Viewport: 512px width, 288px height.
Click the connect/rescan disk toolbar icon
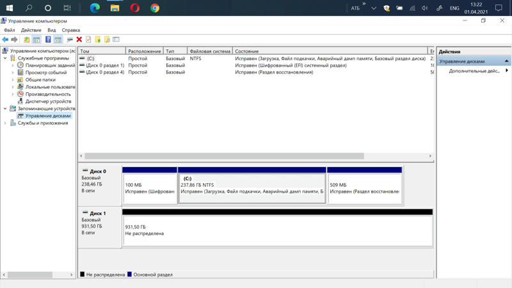click(70, 40)
